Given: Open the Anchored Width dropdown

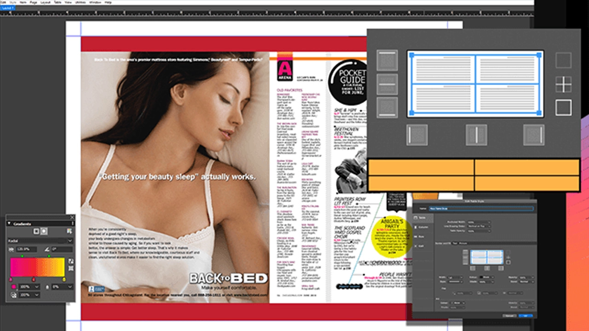Looking at the screenshot, I should coord(479,222).
